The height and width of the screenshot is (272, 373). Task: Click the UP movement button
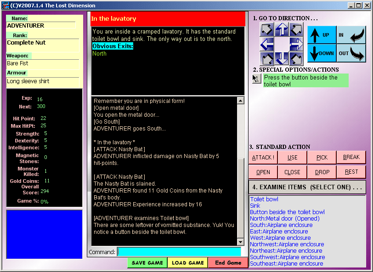pos(322,35)
